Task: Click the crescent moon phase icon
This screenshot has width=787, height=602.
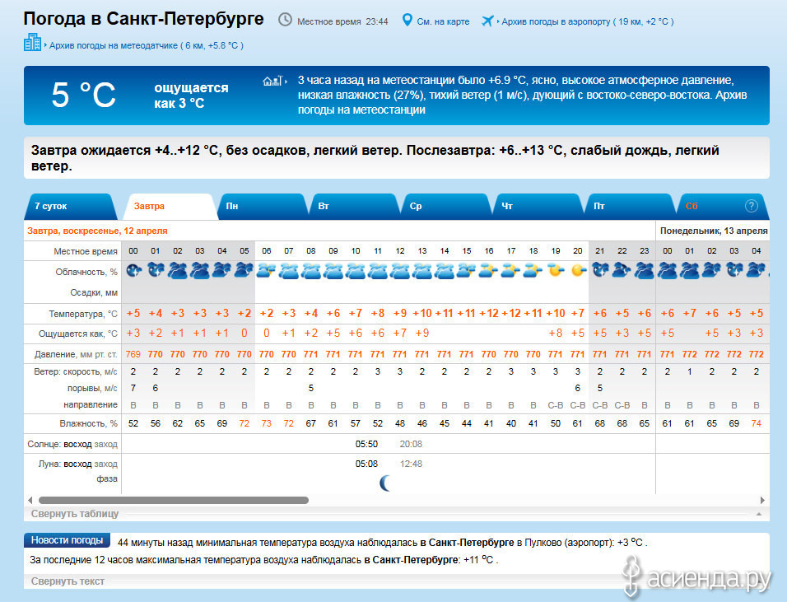Action: point(384,483)
